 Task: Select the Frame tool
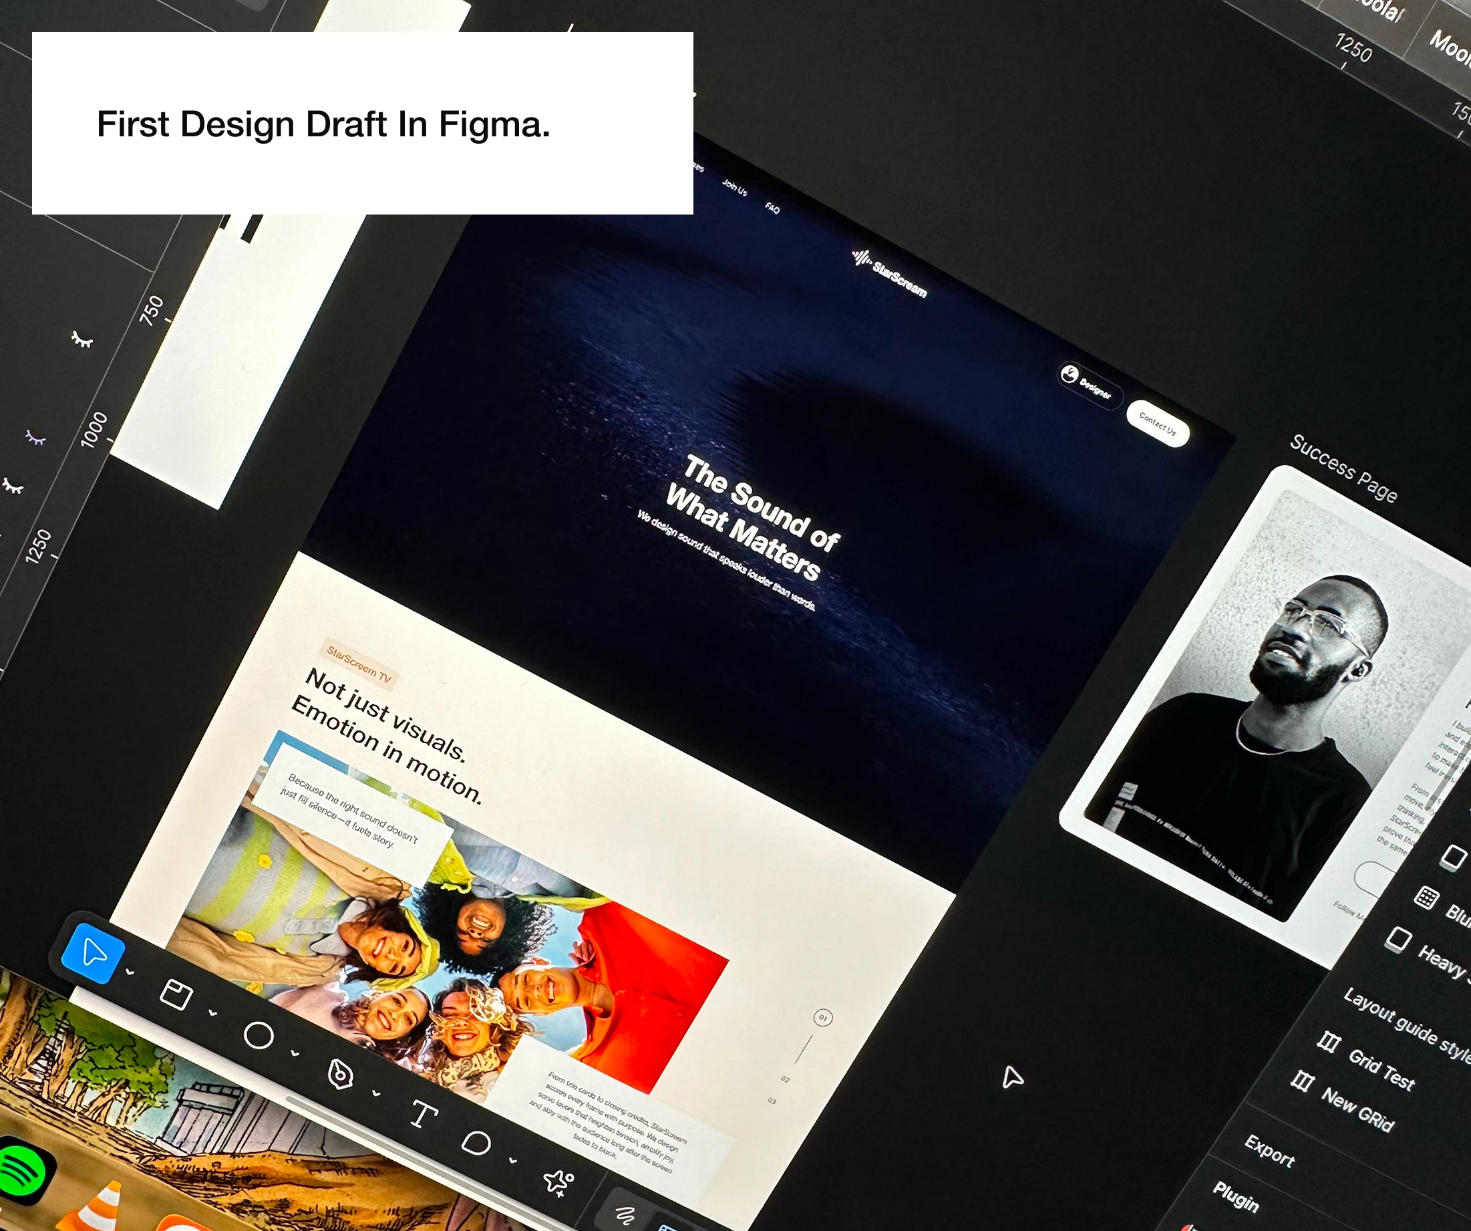[x=176, y=995]
